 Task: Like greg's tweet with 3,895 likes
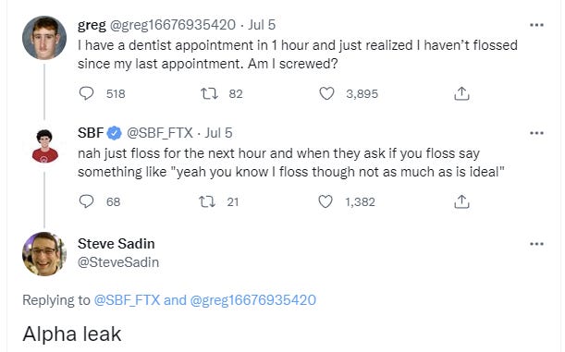[326, 93]
